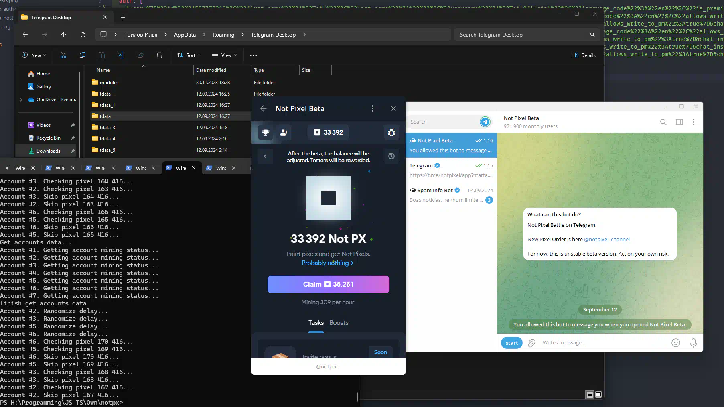
Task: Select the modules folder
Action: (x=109, y=83)
